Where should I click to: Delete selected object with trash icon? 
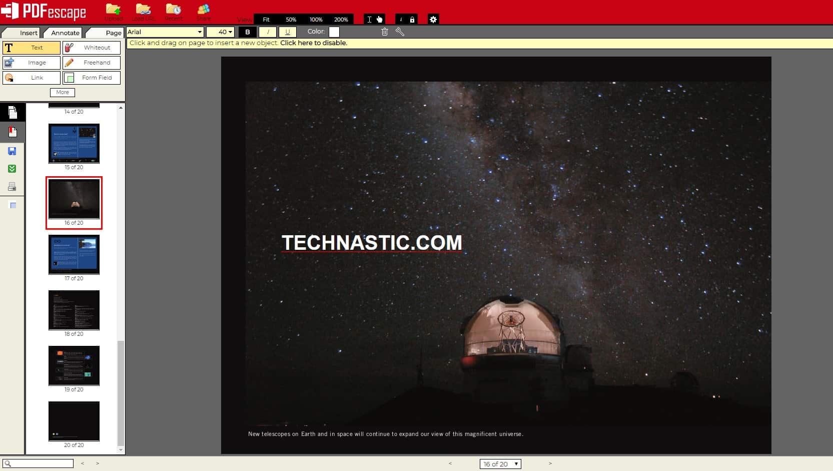click(384, 32)
